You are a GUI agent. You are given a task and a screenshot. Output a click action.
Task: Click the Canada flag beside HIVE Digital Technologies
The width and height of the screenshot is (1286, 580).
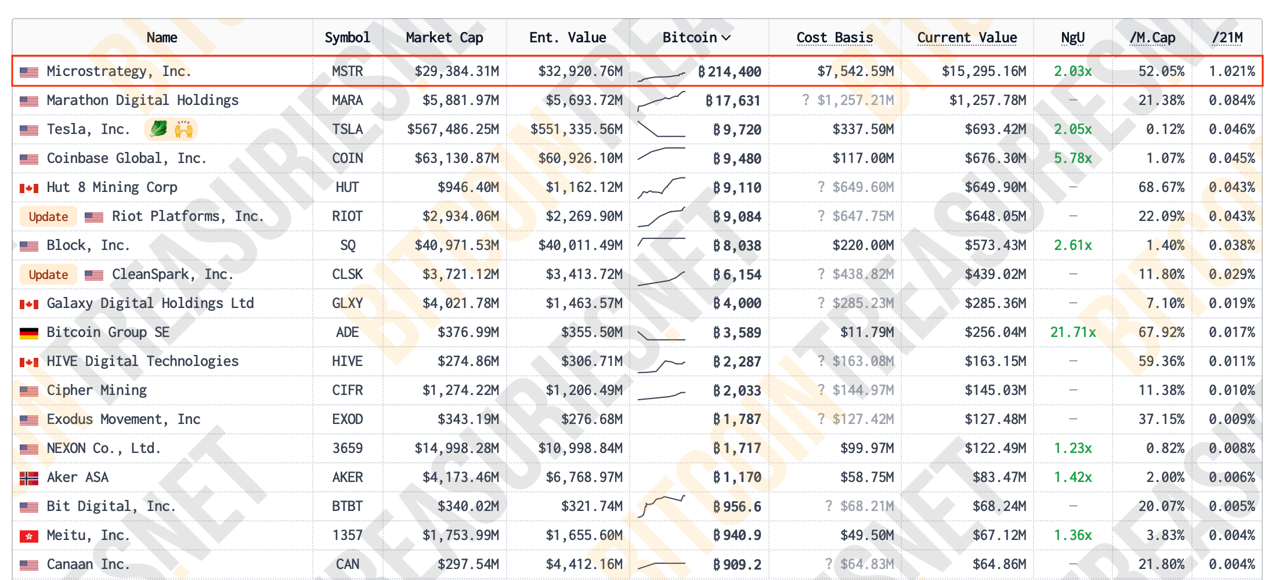pyautogui.click(x=29, y=362)
